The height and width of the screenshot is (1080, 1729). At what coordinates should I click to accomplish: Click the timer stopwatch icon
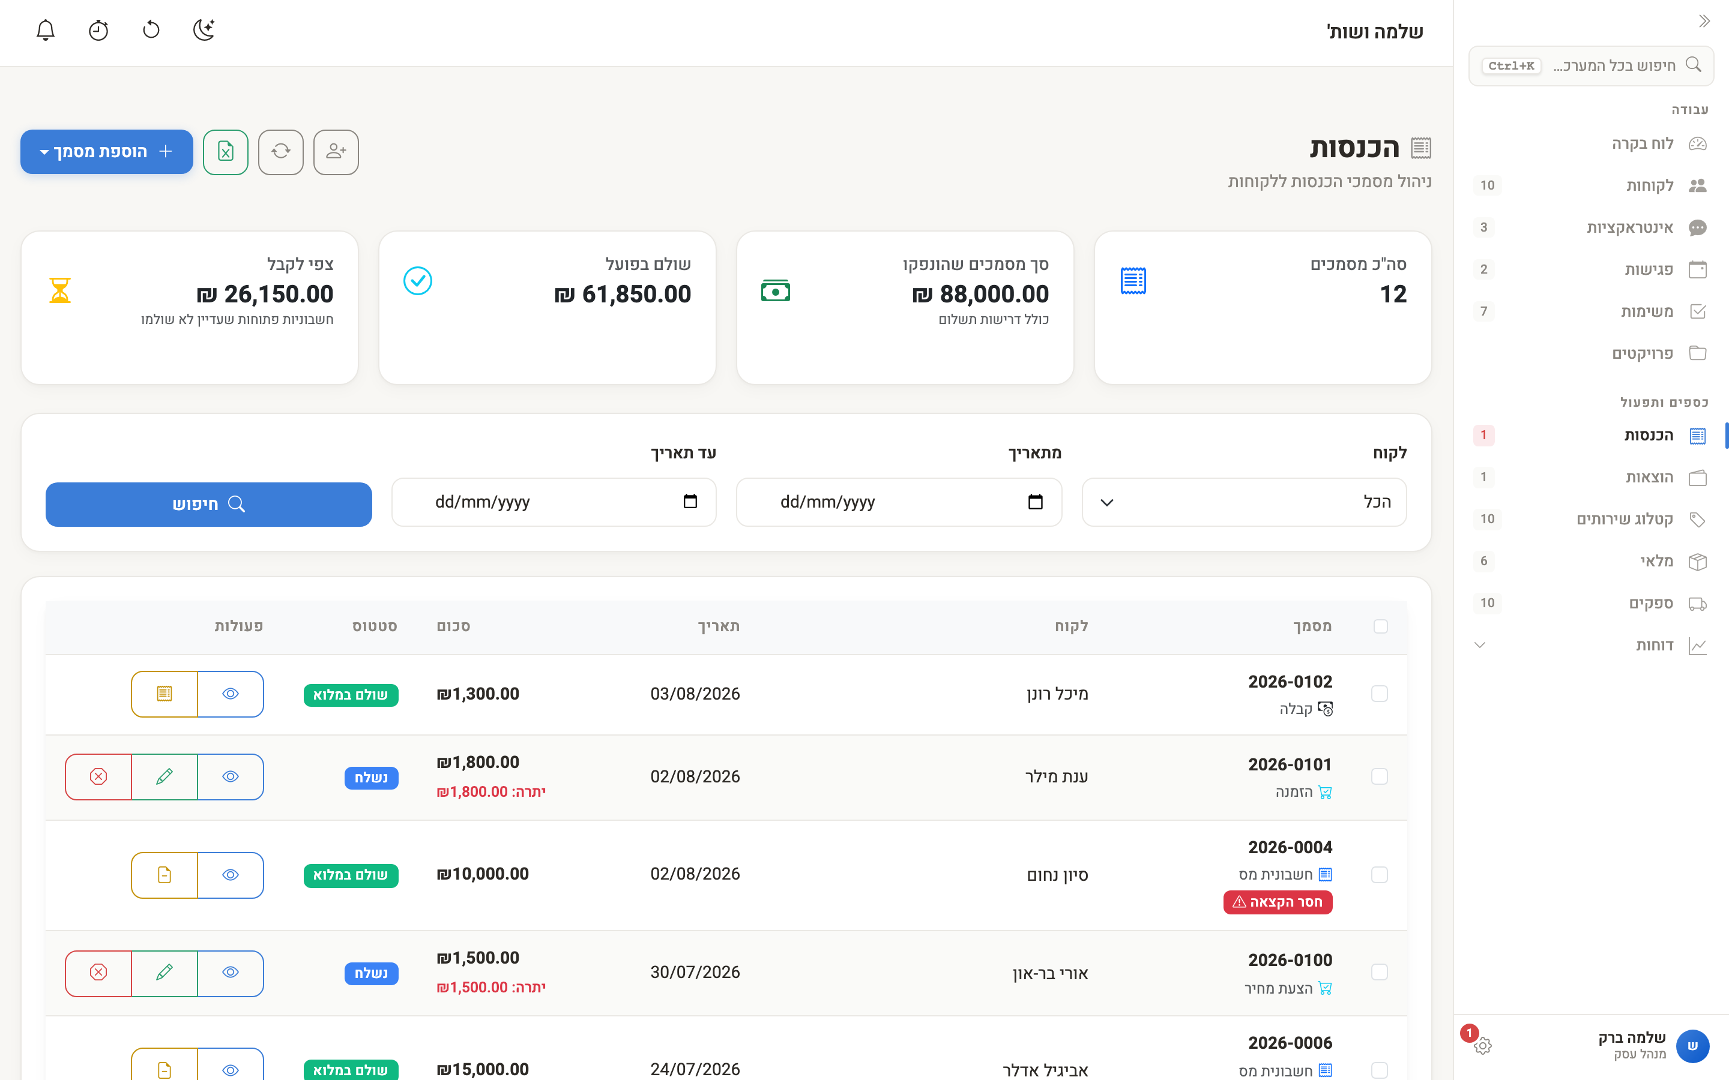(x=98, y=30)
